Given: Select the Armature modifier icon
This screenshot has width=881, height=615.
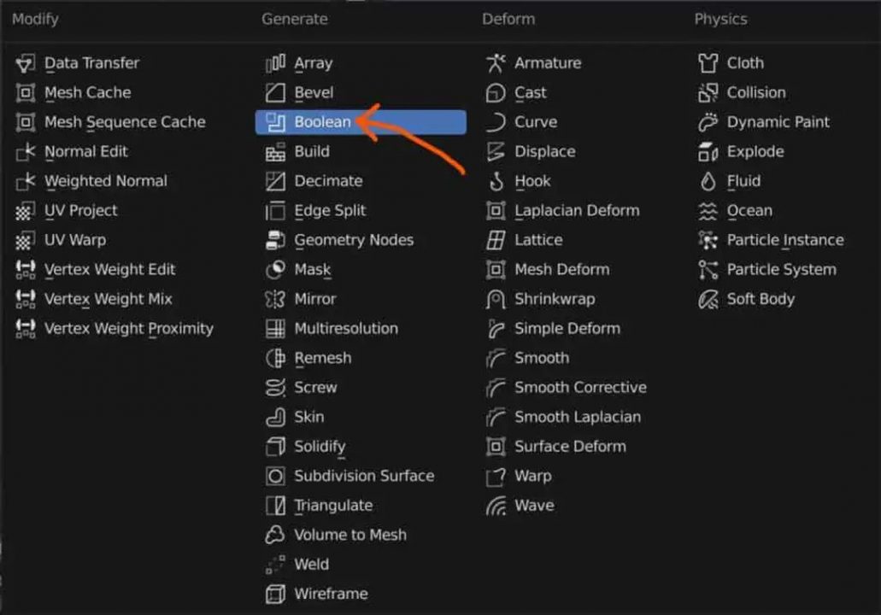Looking at the screenshot, I should pos(496,63).
